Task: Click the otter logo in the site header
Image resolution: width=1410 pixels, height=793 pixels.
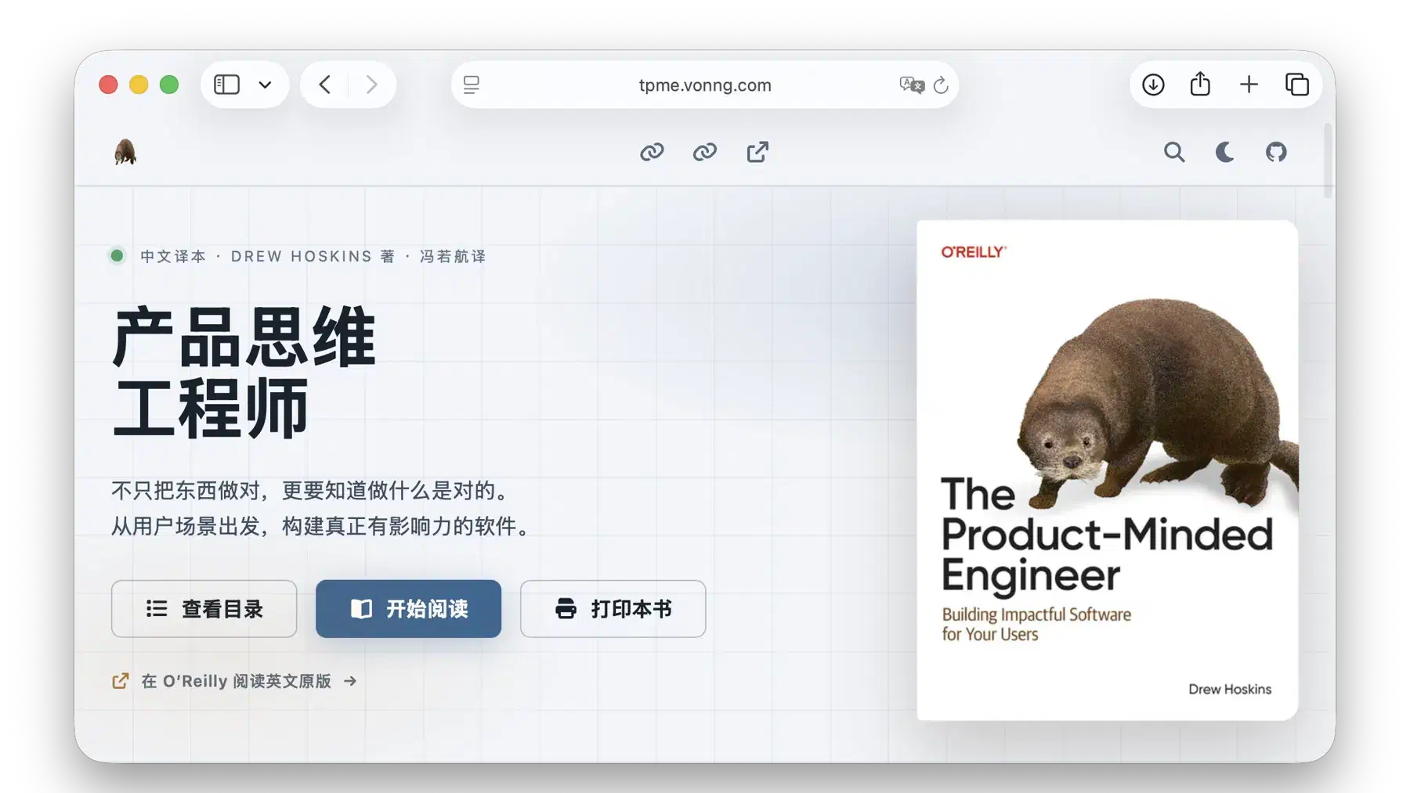Action: tap(125, 152)
